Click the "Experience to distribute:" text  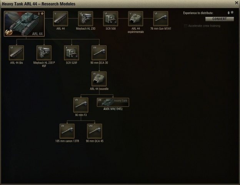(198, 13)
